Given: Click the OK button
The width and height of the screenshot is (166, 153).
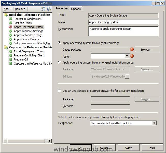Looking at the screenshot, I should tap(80, 148).
